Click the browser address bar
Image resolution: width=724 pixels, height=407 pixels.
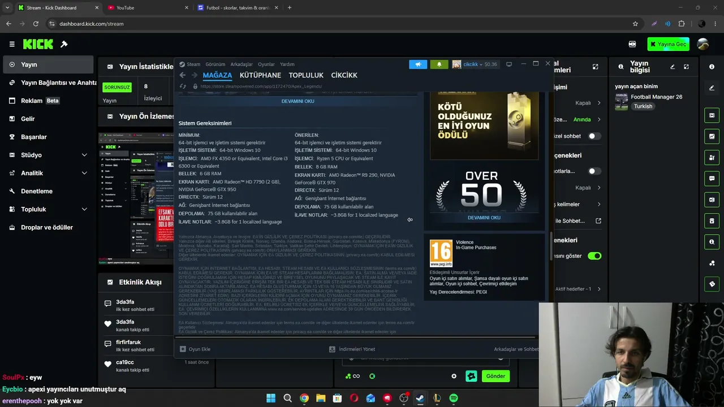pyautogui.click(x=339, y=24)
